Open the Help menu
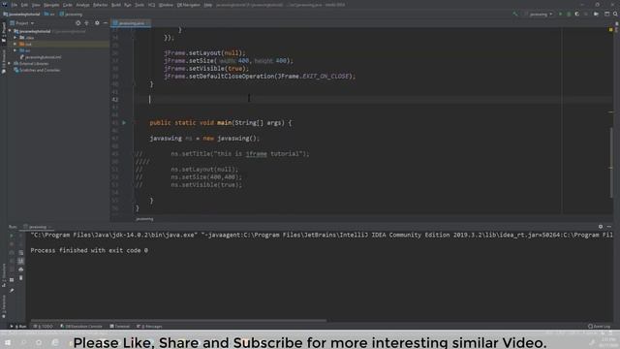 [x=208, y=5]
